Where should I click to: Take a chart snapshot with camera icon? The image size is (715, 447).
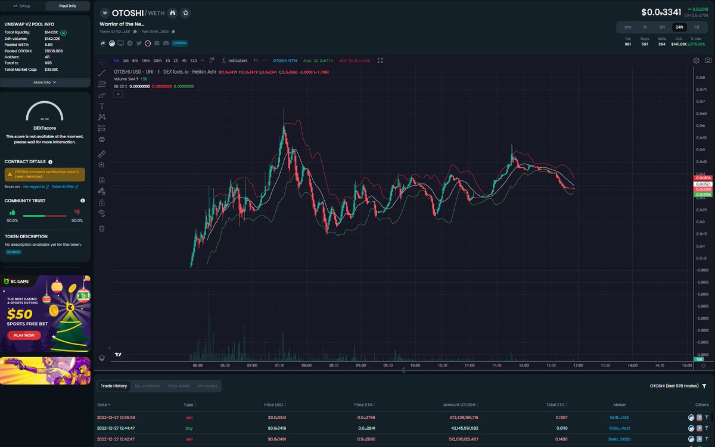click(x=708, y=60)
